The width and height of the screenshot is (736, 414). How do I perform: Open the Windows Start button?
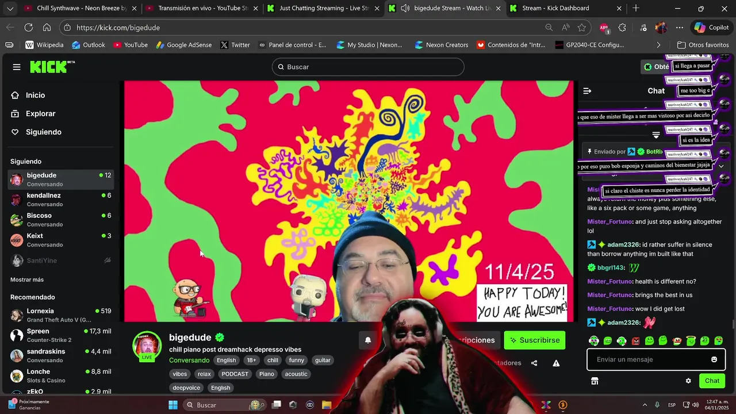[x=172, y=405]
